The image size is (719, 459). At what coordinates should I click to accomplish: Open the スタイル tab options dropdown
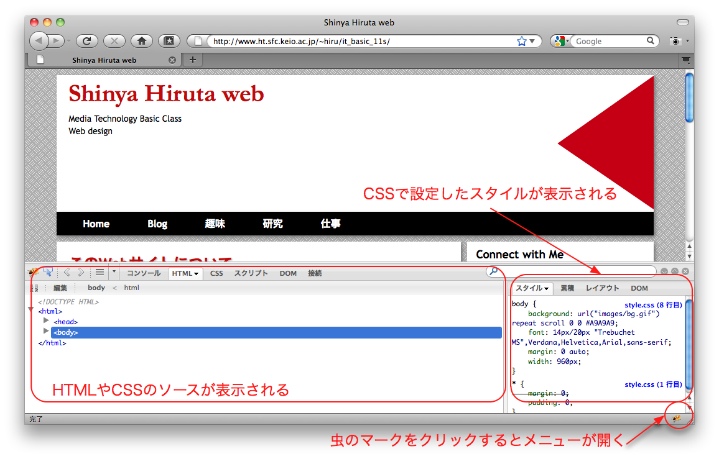pyautogui.click(x=546, y=289)
